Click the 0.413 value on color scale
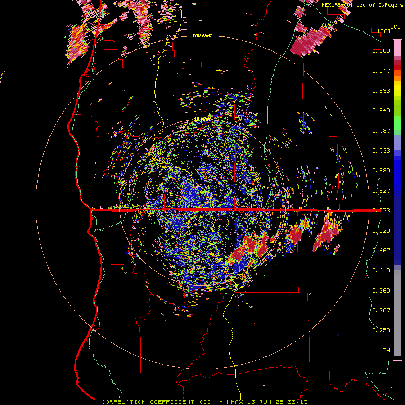Viewport: 405px width, 405px height. click(381, 270)
